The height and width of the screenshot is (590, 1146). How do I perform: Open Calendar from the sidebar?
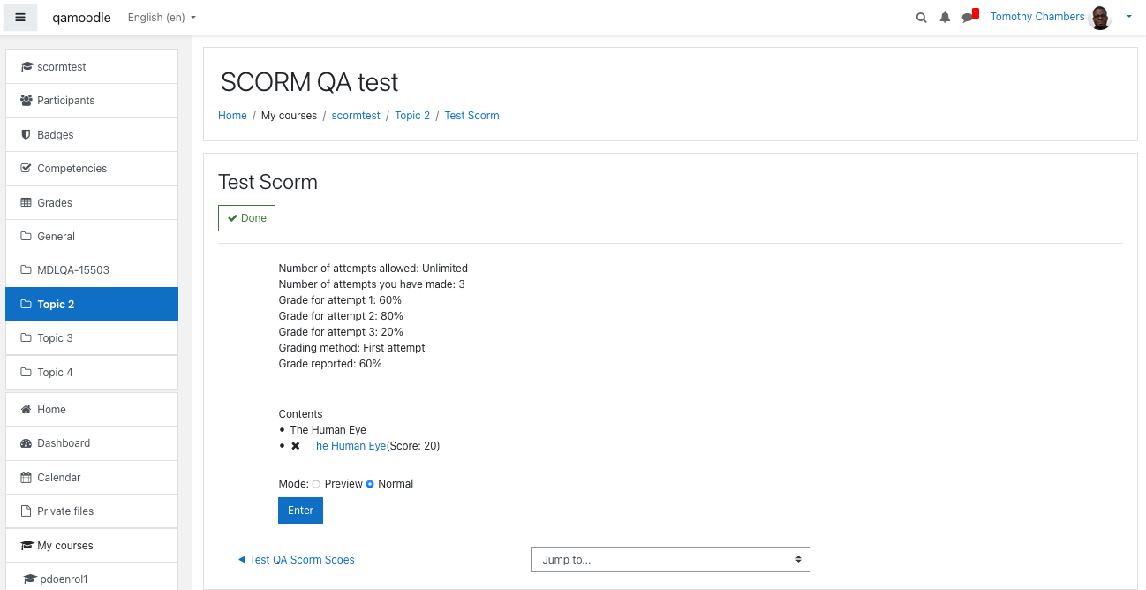click(92, 478)
